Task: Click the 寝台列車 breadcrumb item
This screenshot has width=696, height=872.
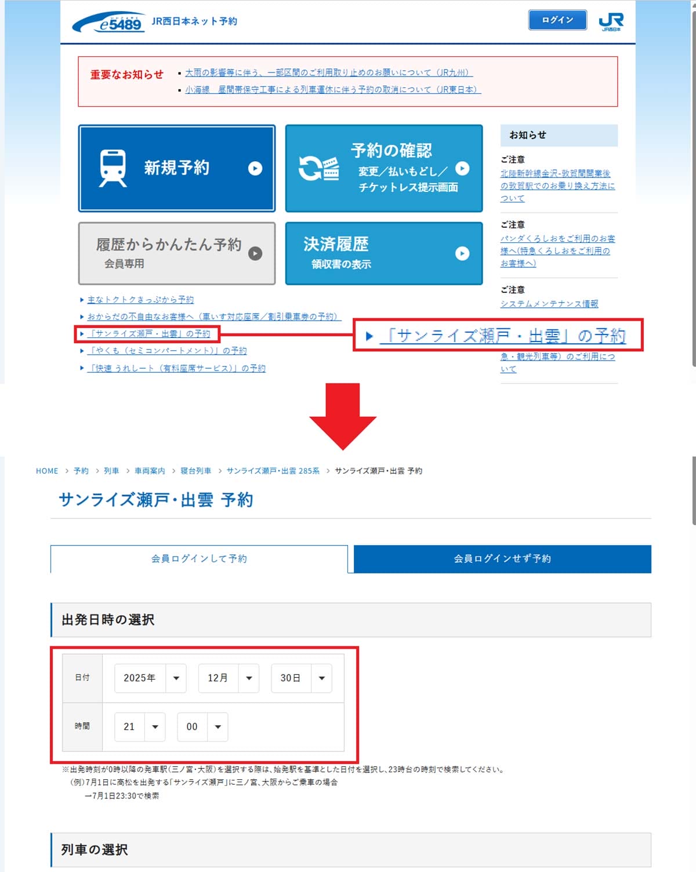Action: (x=195, y=471)
